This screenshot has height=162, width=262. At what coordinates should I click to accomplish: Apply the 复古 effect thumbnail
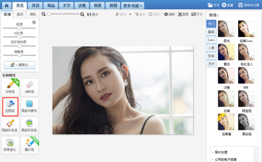click(x=226, y=52)
